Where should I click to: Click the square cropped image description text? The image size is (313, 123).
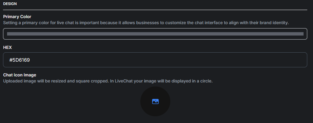tap(108, 81)
